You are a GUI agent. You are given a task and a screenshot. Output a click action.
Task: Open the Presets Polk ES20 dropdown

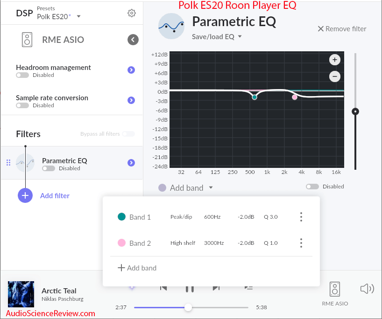[59, 16]
